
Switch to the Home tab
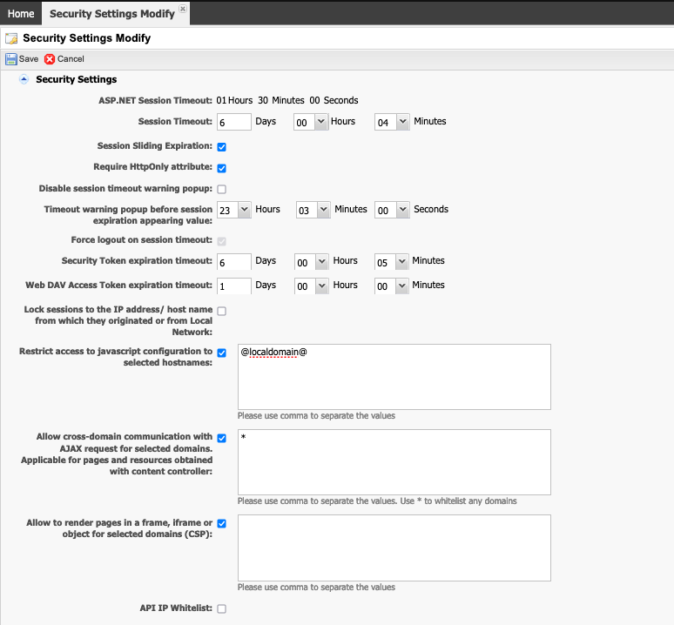(x=21, y=14)
